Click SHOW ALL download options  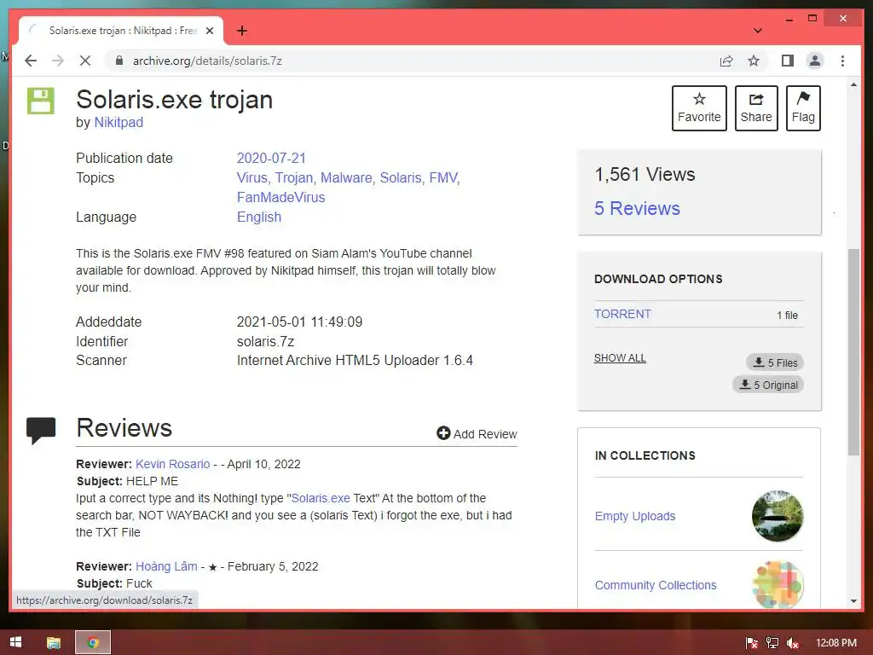tap(620, 358)
